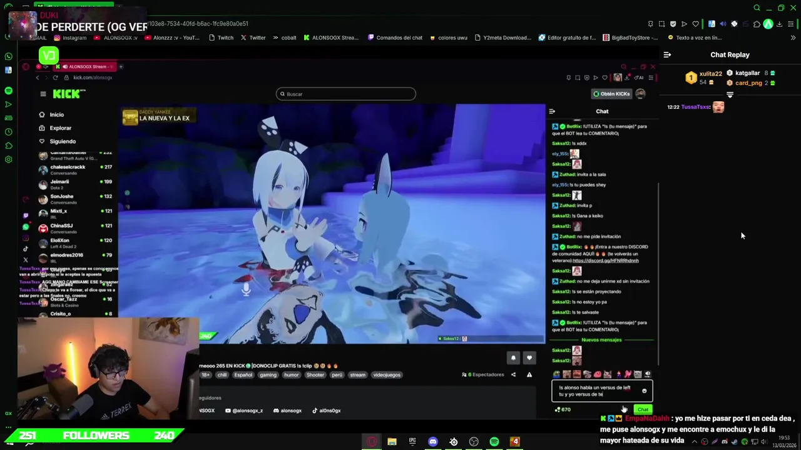
Task: Toggle stream notifications bell
Action: [513, 357]
